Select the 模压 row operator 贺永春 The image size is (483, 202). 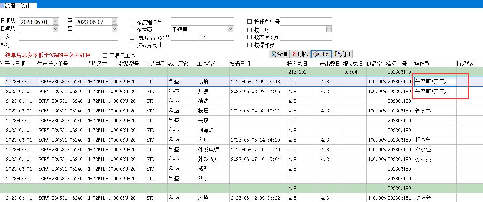[x=423, y=111]
